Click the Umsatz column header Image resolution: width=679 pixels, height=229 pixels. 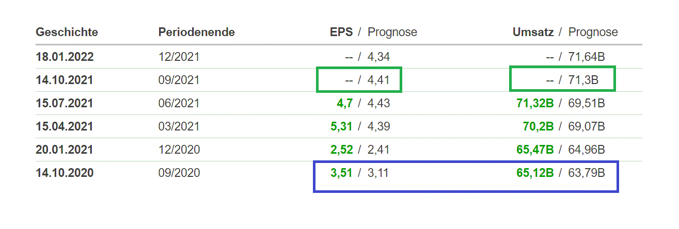click(533, 32)
